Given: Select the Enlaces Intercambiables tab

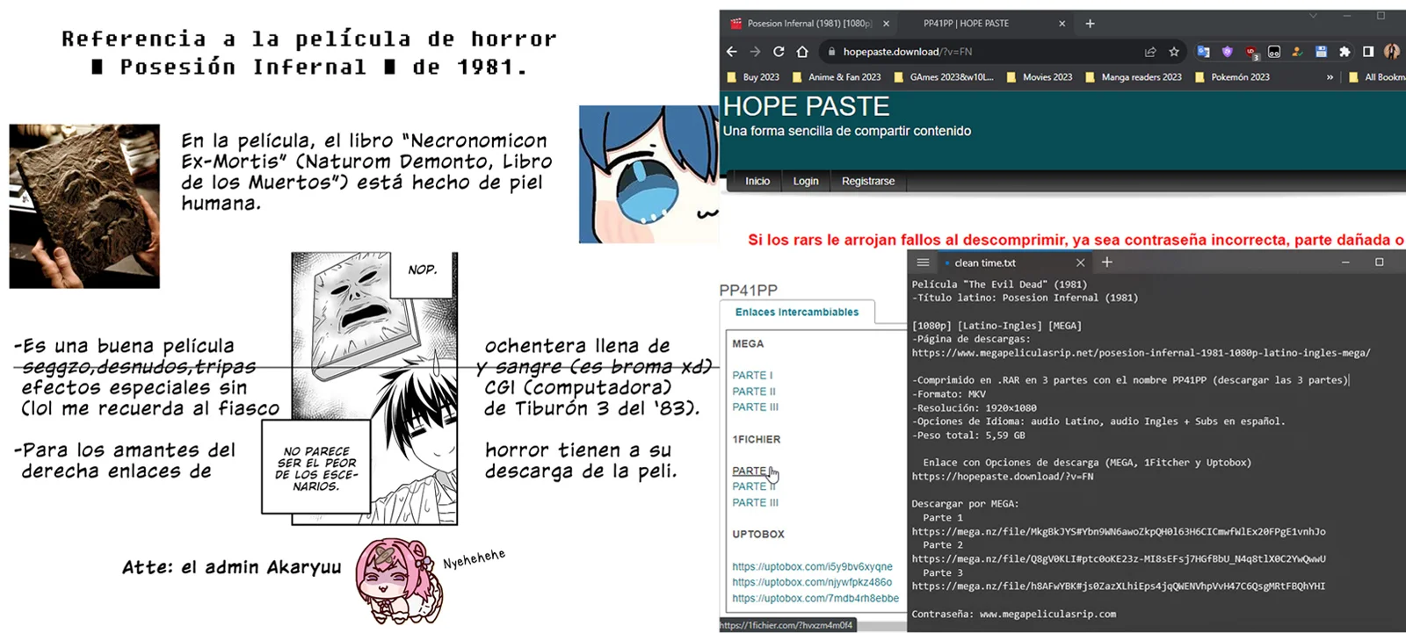Looking at the screenshot, I should pos(797,313).
